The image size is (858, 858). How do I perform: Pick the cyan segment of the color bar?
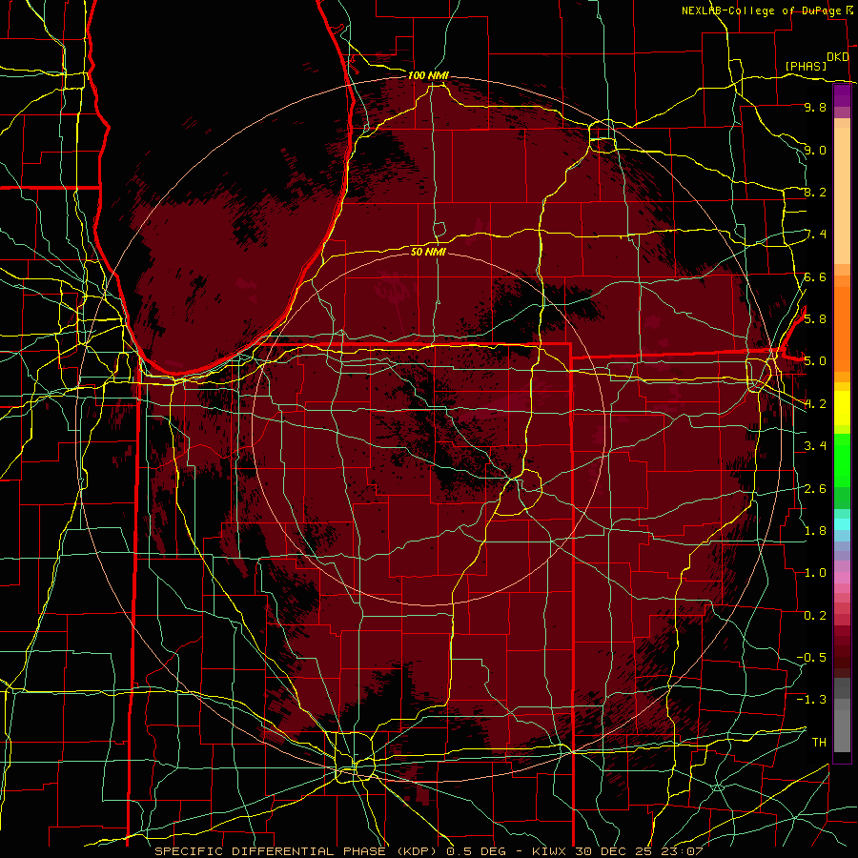pos(842,524)
